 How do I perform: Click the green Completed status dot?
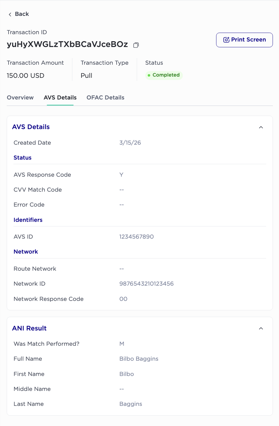149,75
